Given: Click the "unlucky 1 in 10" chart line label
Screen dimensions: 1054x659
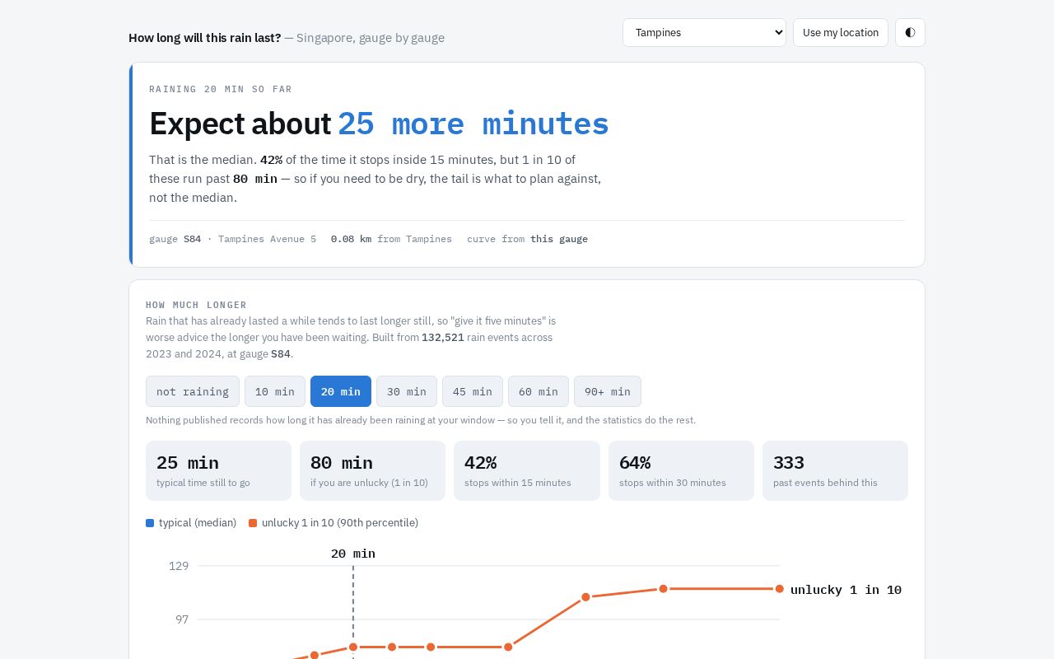Looking at the screenshot, I should 846,590.
